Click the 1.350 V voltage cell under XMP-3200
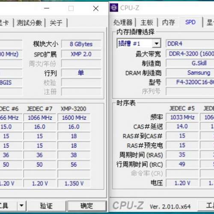The width and height of the screenshot is (214, 214). pos(74,184)
